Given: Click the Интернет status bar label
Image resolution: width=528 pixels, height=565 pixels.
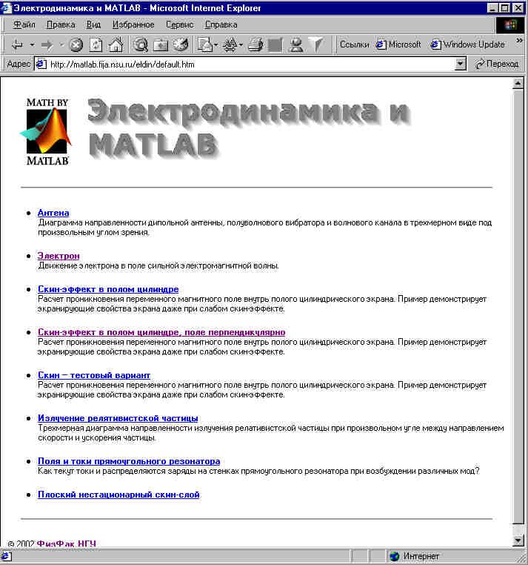Looking at the screenshot, I should [421, 556].
